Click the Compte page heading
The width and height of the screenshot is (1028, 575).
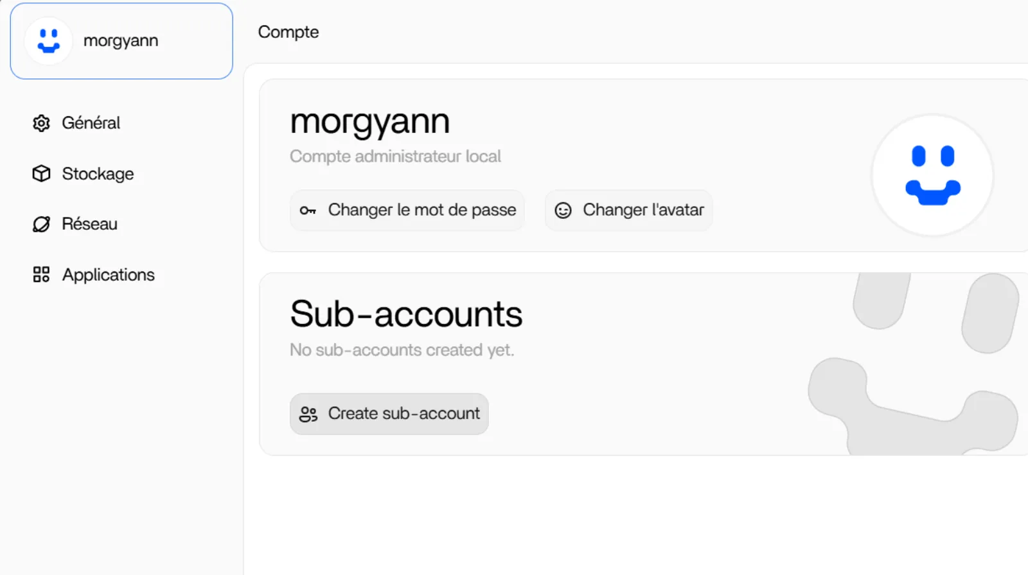coord(288,31)
